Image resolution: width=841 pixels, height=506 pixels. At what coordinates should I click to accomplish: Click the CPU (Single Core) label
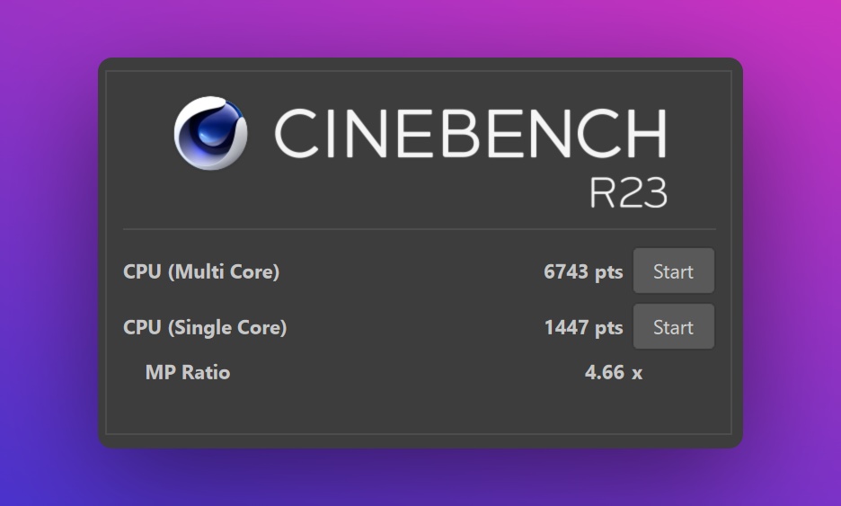tap(205, 327)
